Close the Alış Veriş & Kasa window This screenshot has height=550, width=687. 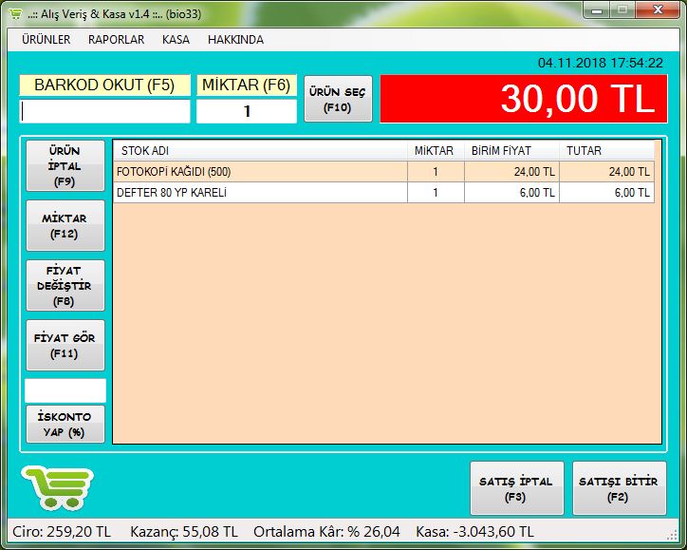pyautogui.click(x=658, y=10)
